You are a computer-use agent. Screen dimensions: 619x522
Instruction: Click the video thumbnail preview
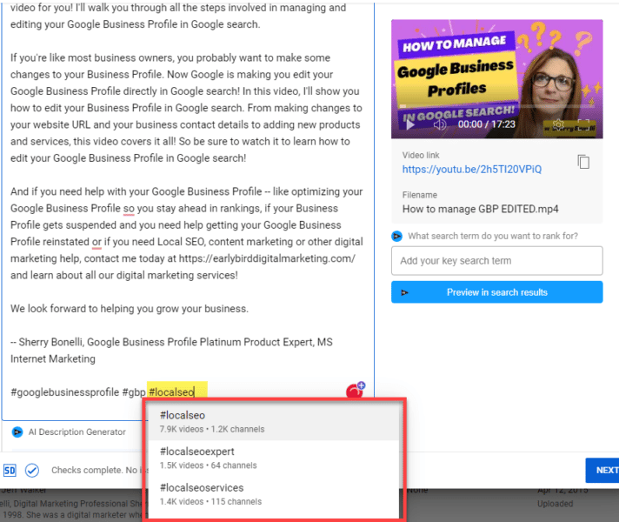(496, 79)
